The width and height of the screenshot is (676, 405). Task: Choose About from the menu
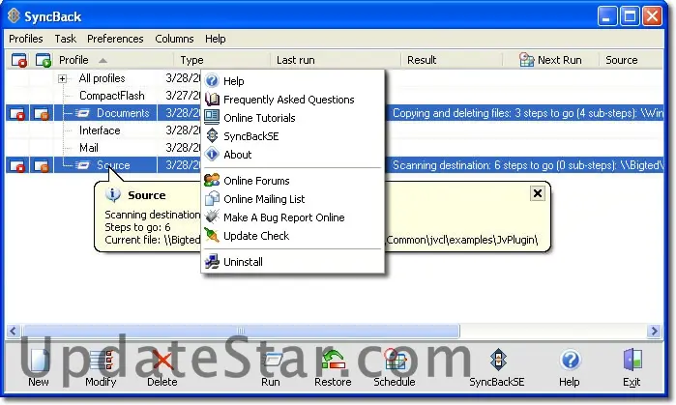293,155
